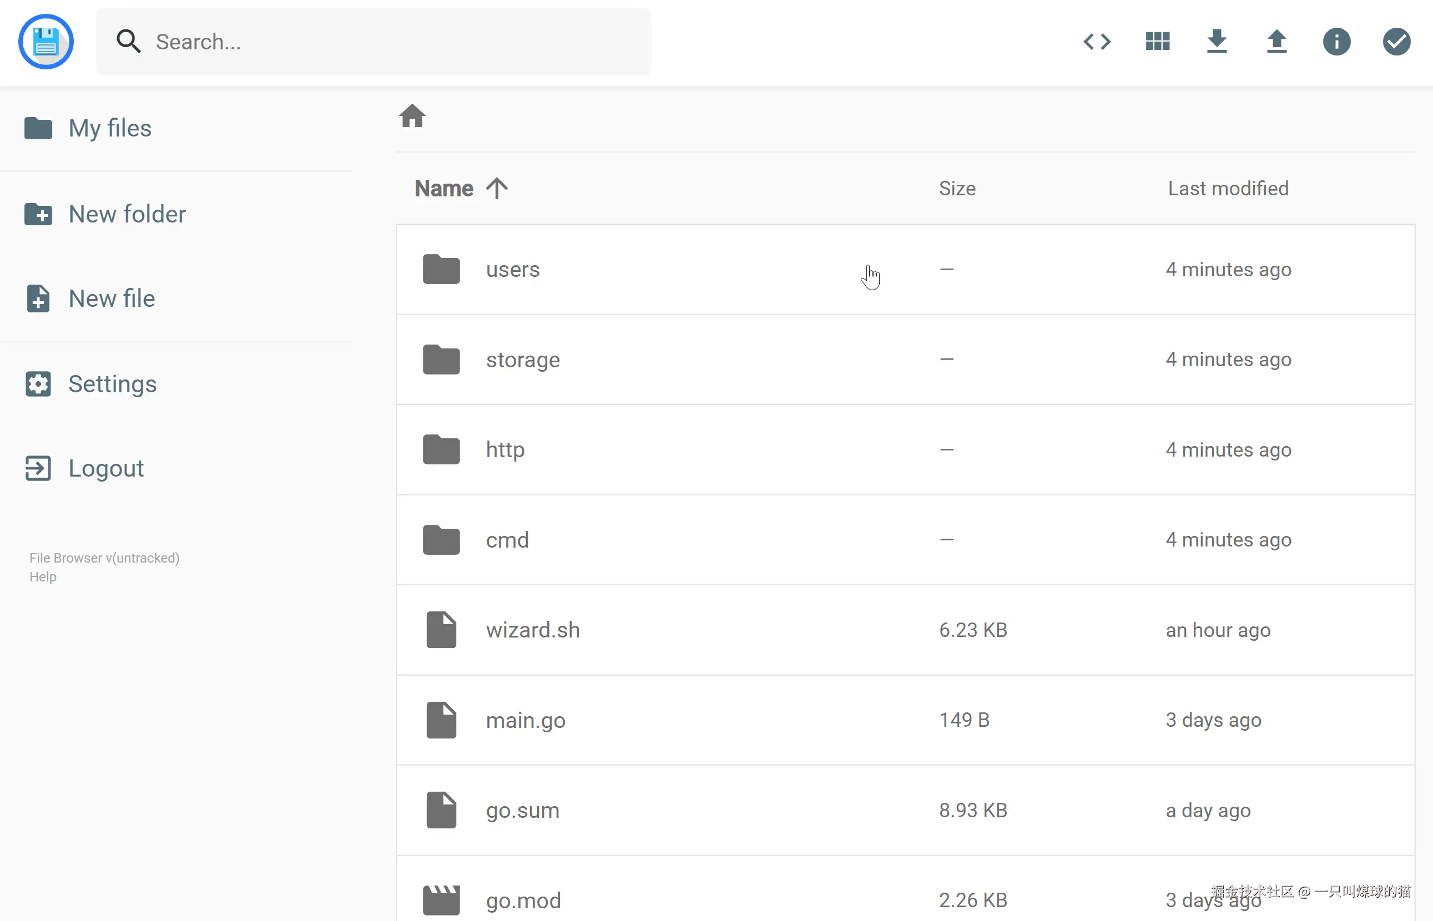Go to root via home breadcrumb icon

pos(412,116)
